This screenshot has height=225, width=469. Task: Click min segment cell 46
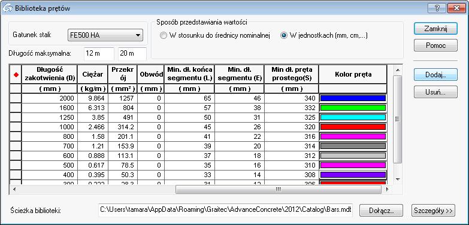tap(239, 98)
